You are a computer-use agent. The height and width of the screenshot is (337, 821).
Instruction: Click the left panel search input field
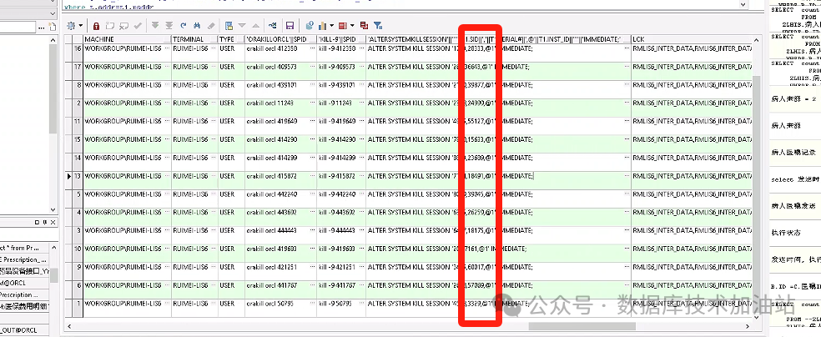pos(18,26)
